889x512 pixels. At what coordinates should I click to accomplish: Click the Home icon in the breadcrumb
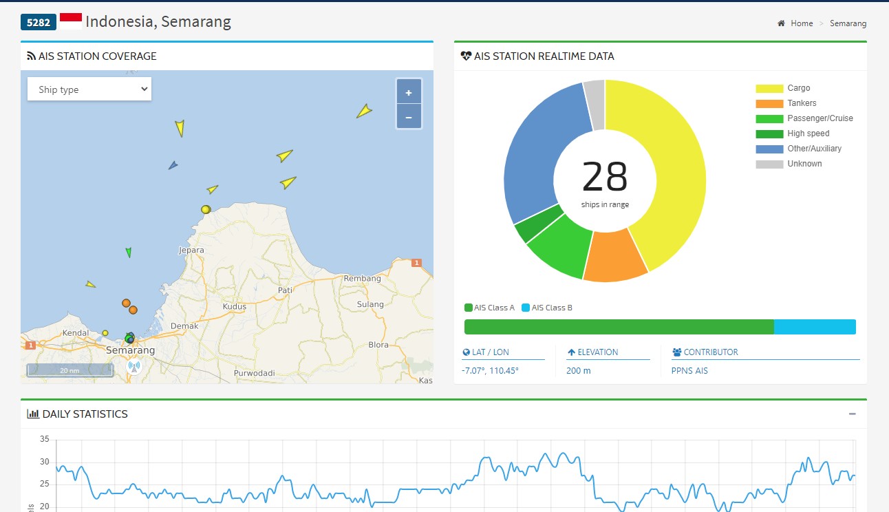point(781,23)
